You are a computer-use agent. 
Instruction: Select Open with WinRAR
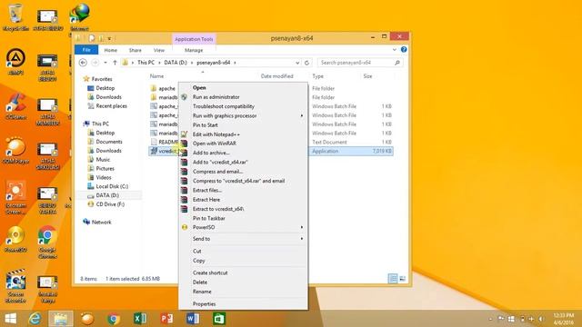tap(243, 144)
